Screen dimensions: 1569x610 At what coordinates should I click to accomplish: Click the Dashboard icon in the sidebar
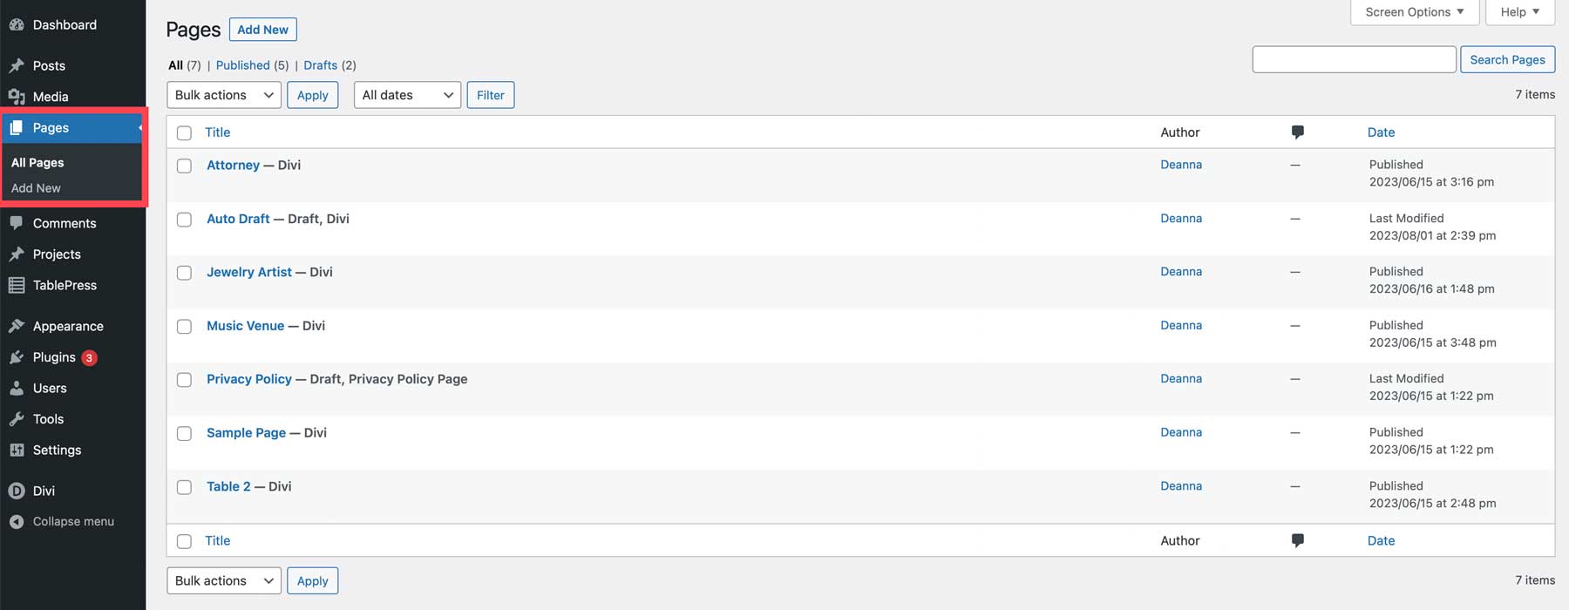click(19, 24)
